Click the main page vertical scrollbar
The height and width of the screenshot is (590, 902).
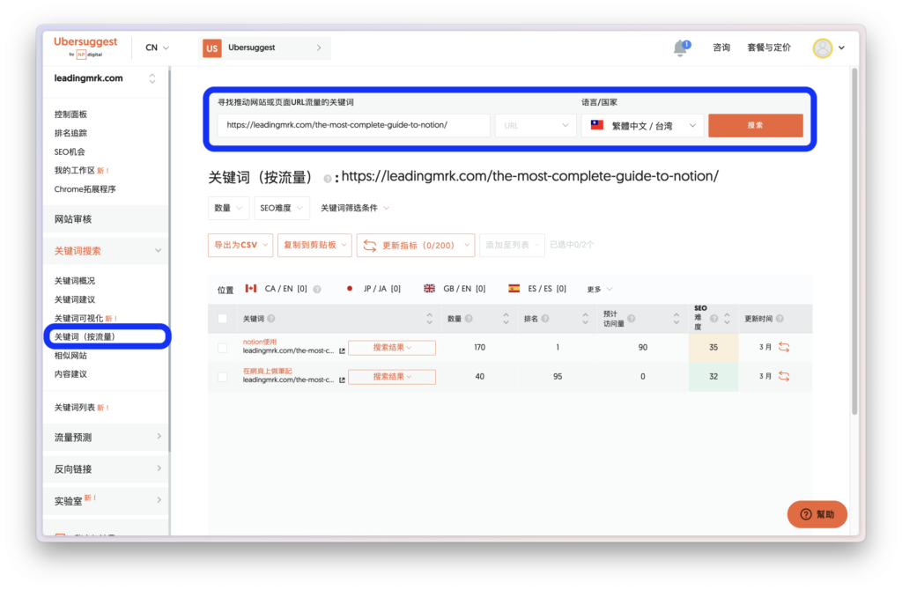pyautogui.click(x=854, y=241)
